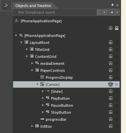Viewport: 126px width, 133px height.
Task: Hide the [Slider] element
Action: [x=111, y=91]
